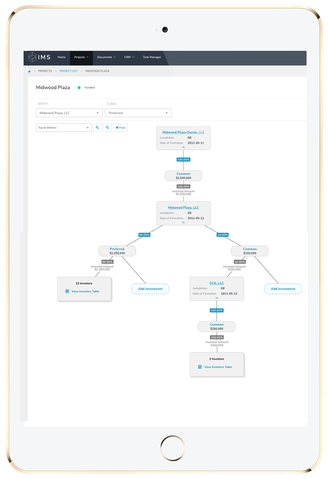Collapse the CCG, LLC node chevron
This screenshot has height=479, width=329.
(216, 298)
